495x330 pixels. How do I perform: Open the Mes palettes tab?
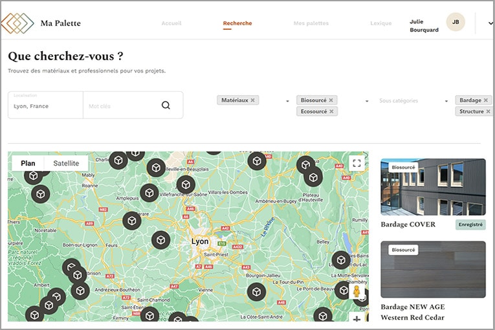point(311,23)
